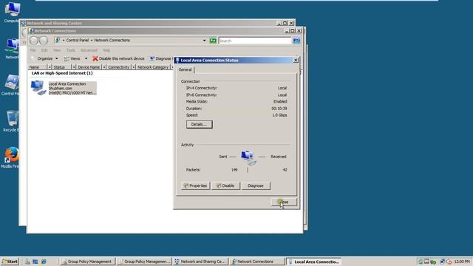
Task: Sort by the Connectivity column
Action: coord(118,67)
